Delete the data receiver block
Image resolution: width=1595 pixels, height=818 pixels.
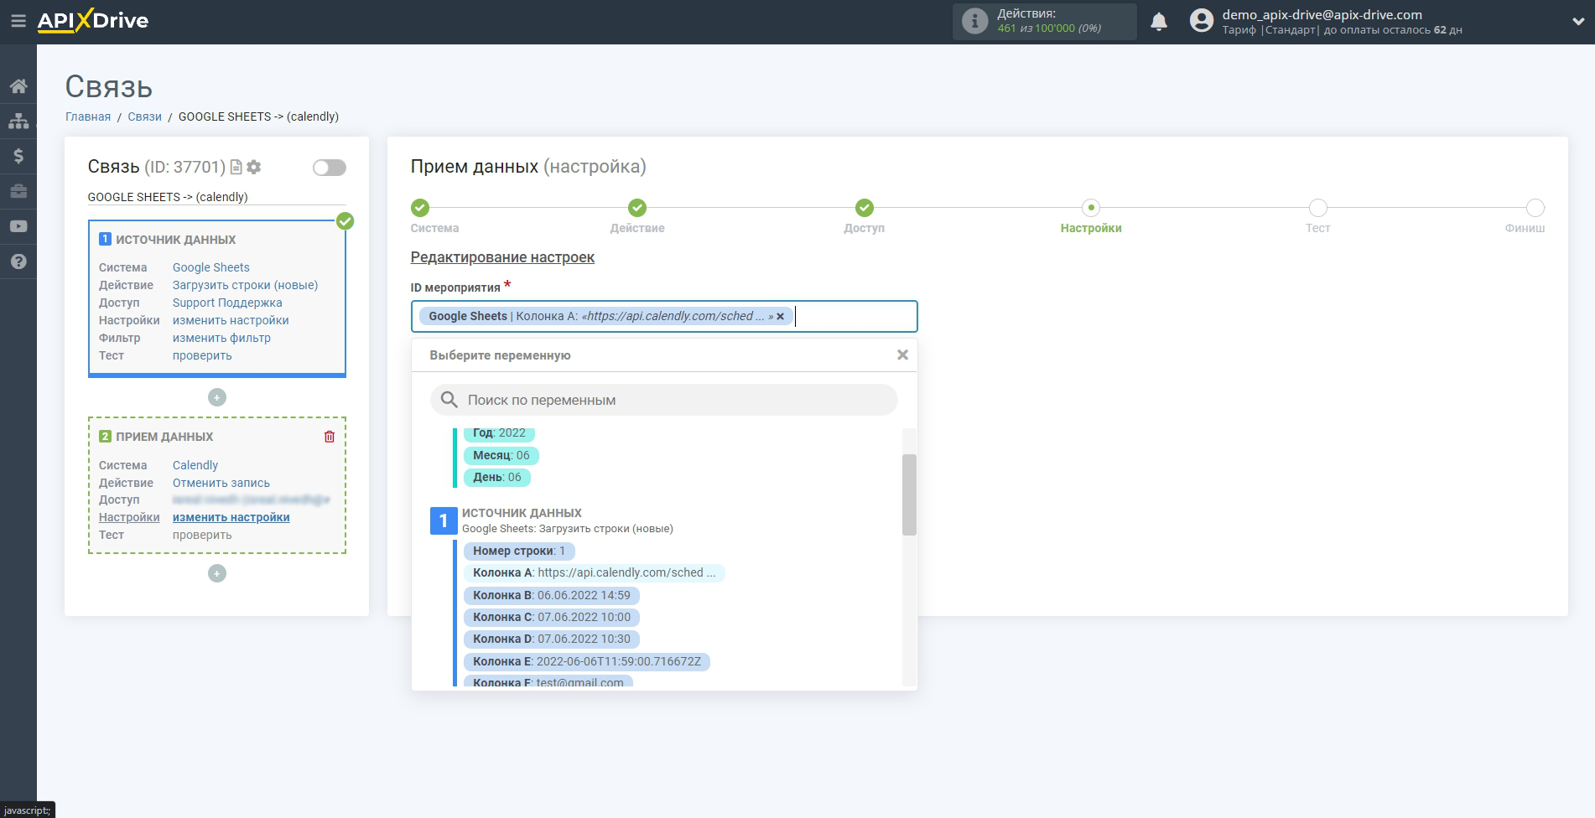(x=330, y=437)
